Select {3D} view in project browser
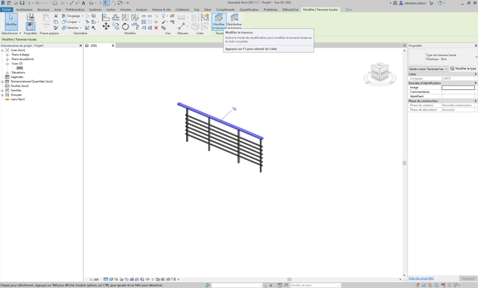Viewport: 478px width, 288px height. point(20,68)
